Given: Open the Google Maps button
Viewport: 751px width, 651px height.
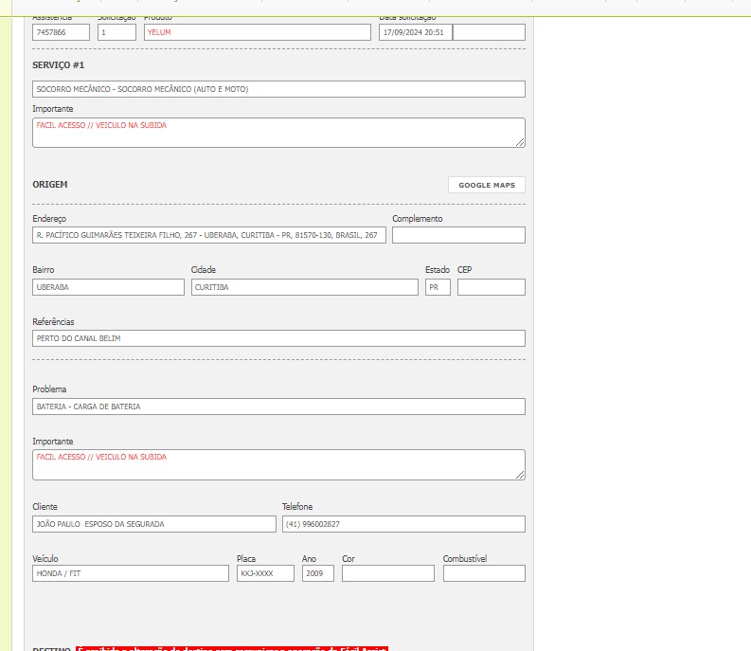Looking at the screenshot, I should [x=486, y=185].
